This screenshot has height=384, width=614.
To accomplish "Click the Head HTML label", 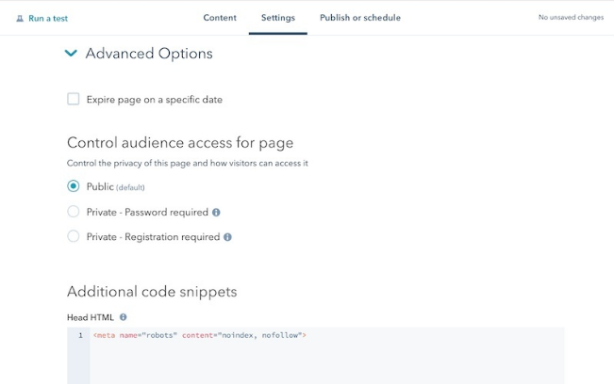I will tap(91, 317).
